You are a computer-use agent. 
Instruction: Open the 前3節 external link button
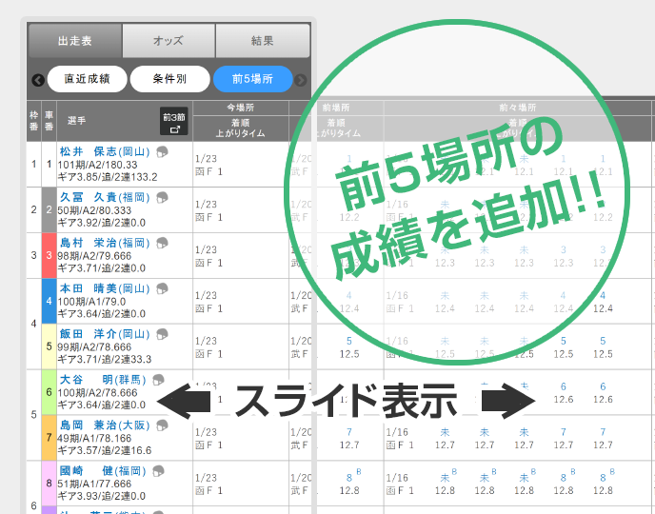point(174,122)
